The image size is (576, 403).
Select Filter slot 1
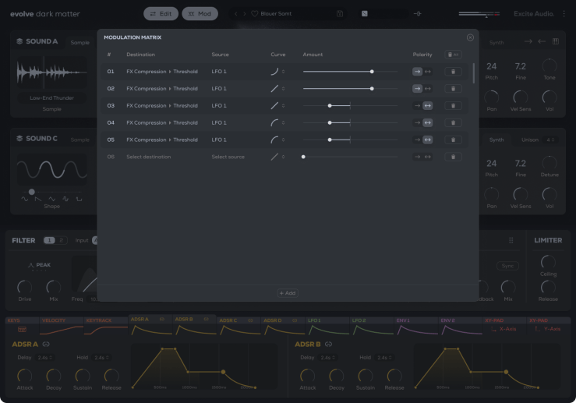pyautogui.click(x=49, y=240)
